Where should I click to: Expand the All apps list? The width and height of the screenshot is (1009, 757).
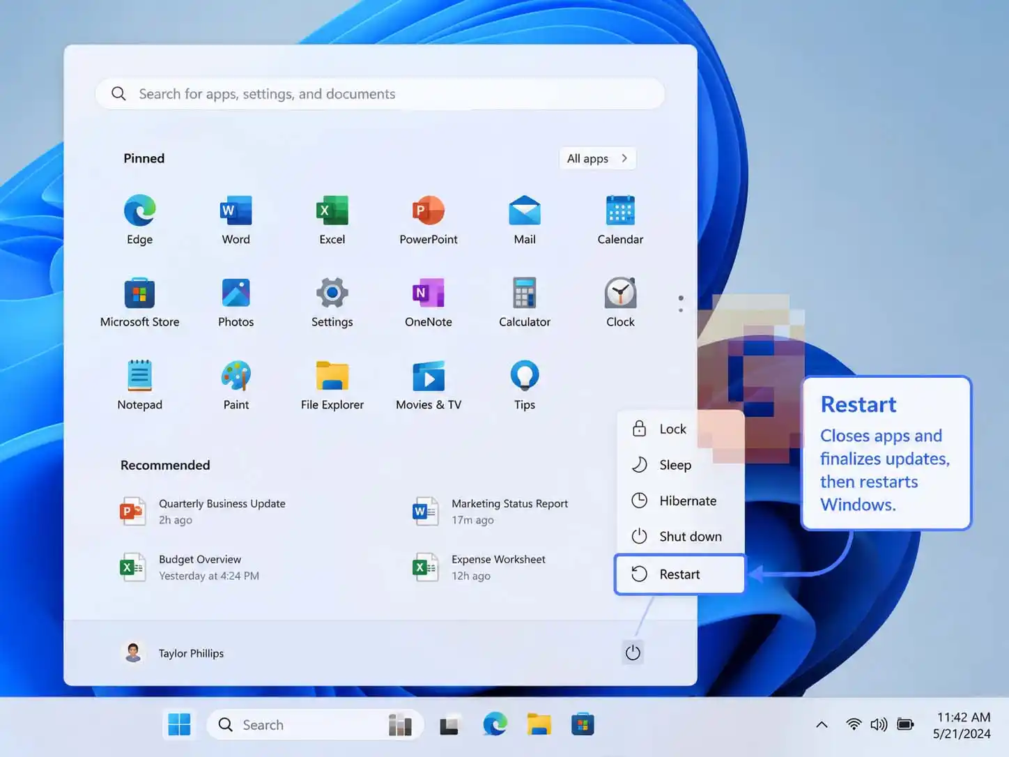pyautogui.click(x=598, y=158)
